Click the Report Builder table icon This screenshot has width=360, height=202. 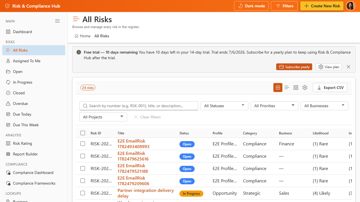pos(8,154)
